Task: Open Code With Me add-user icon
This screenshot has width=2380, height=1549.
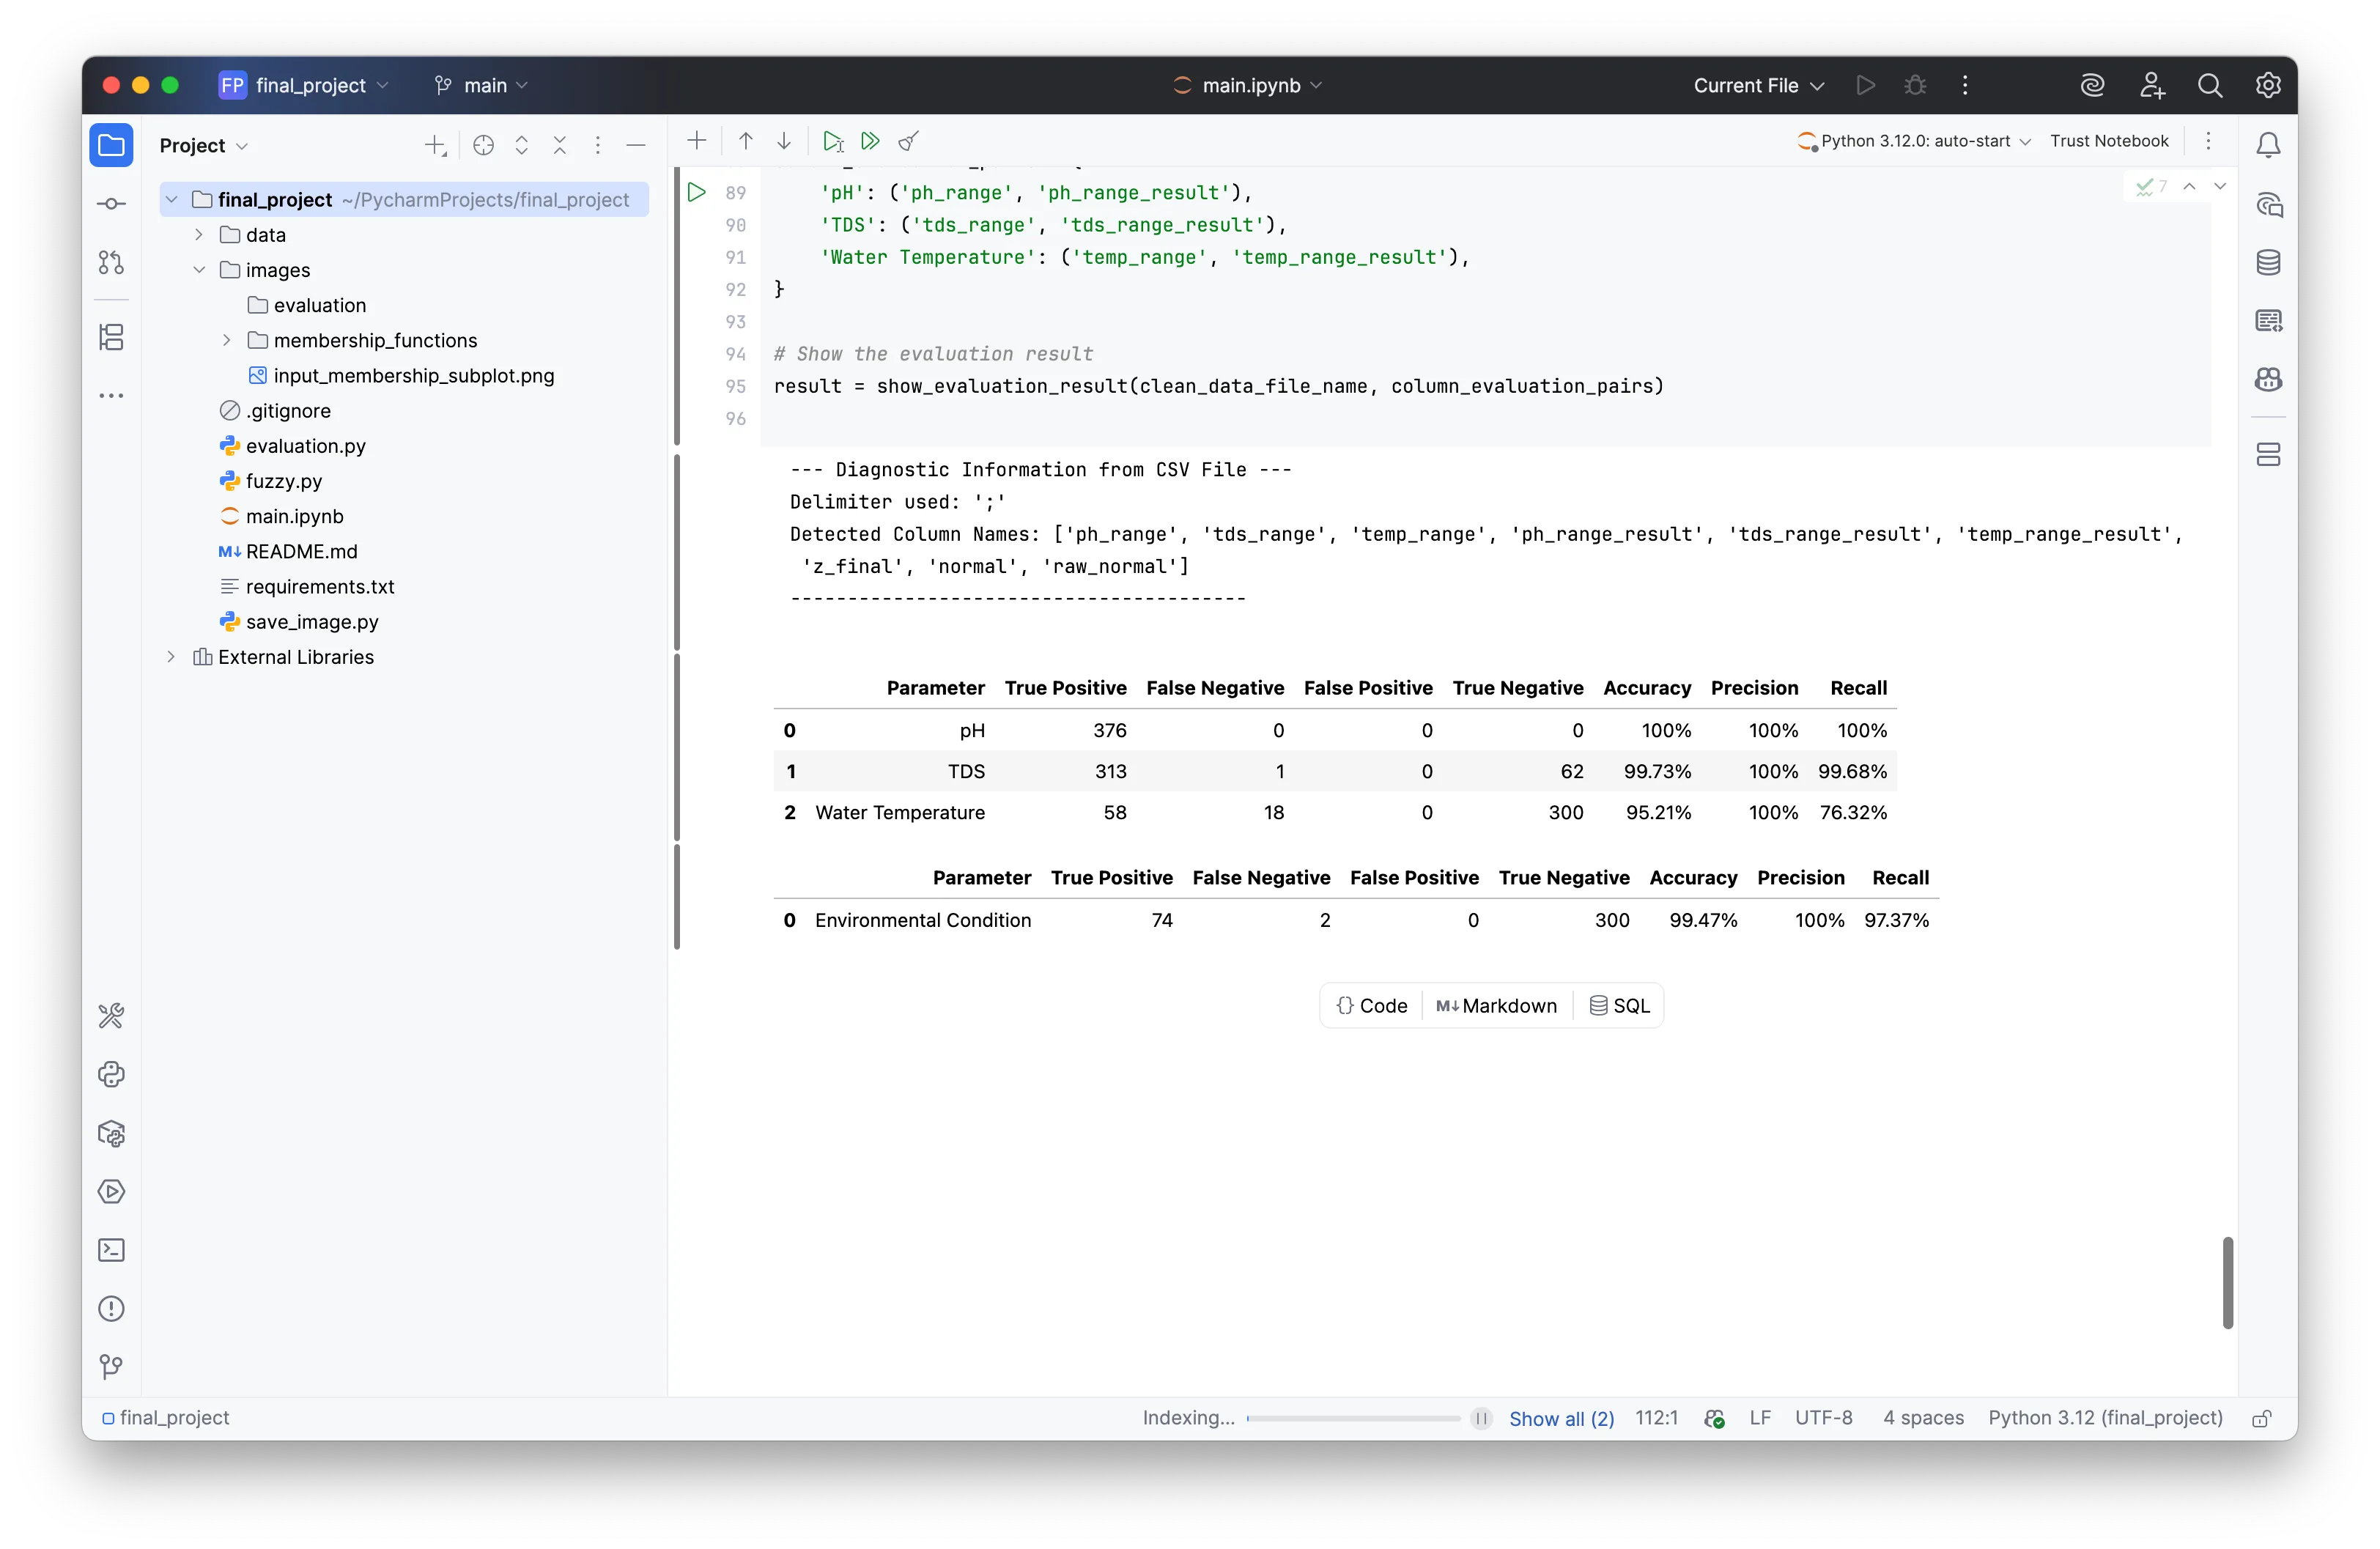Action: (x=2152, y=86)
